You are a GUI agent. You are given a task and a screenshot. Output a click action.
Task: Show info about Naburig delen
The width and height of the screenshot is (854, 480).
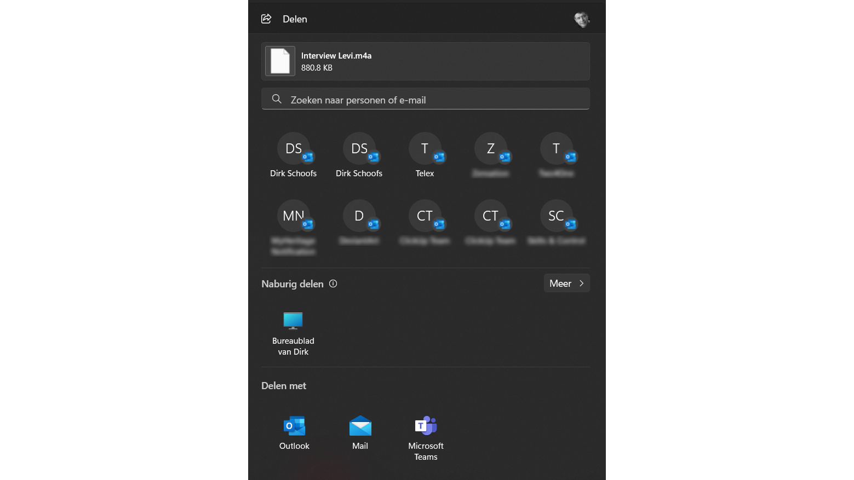(x=333, y=284)
